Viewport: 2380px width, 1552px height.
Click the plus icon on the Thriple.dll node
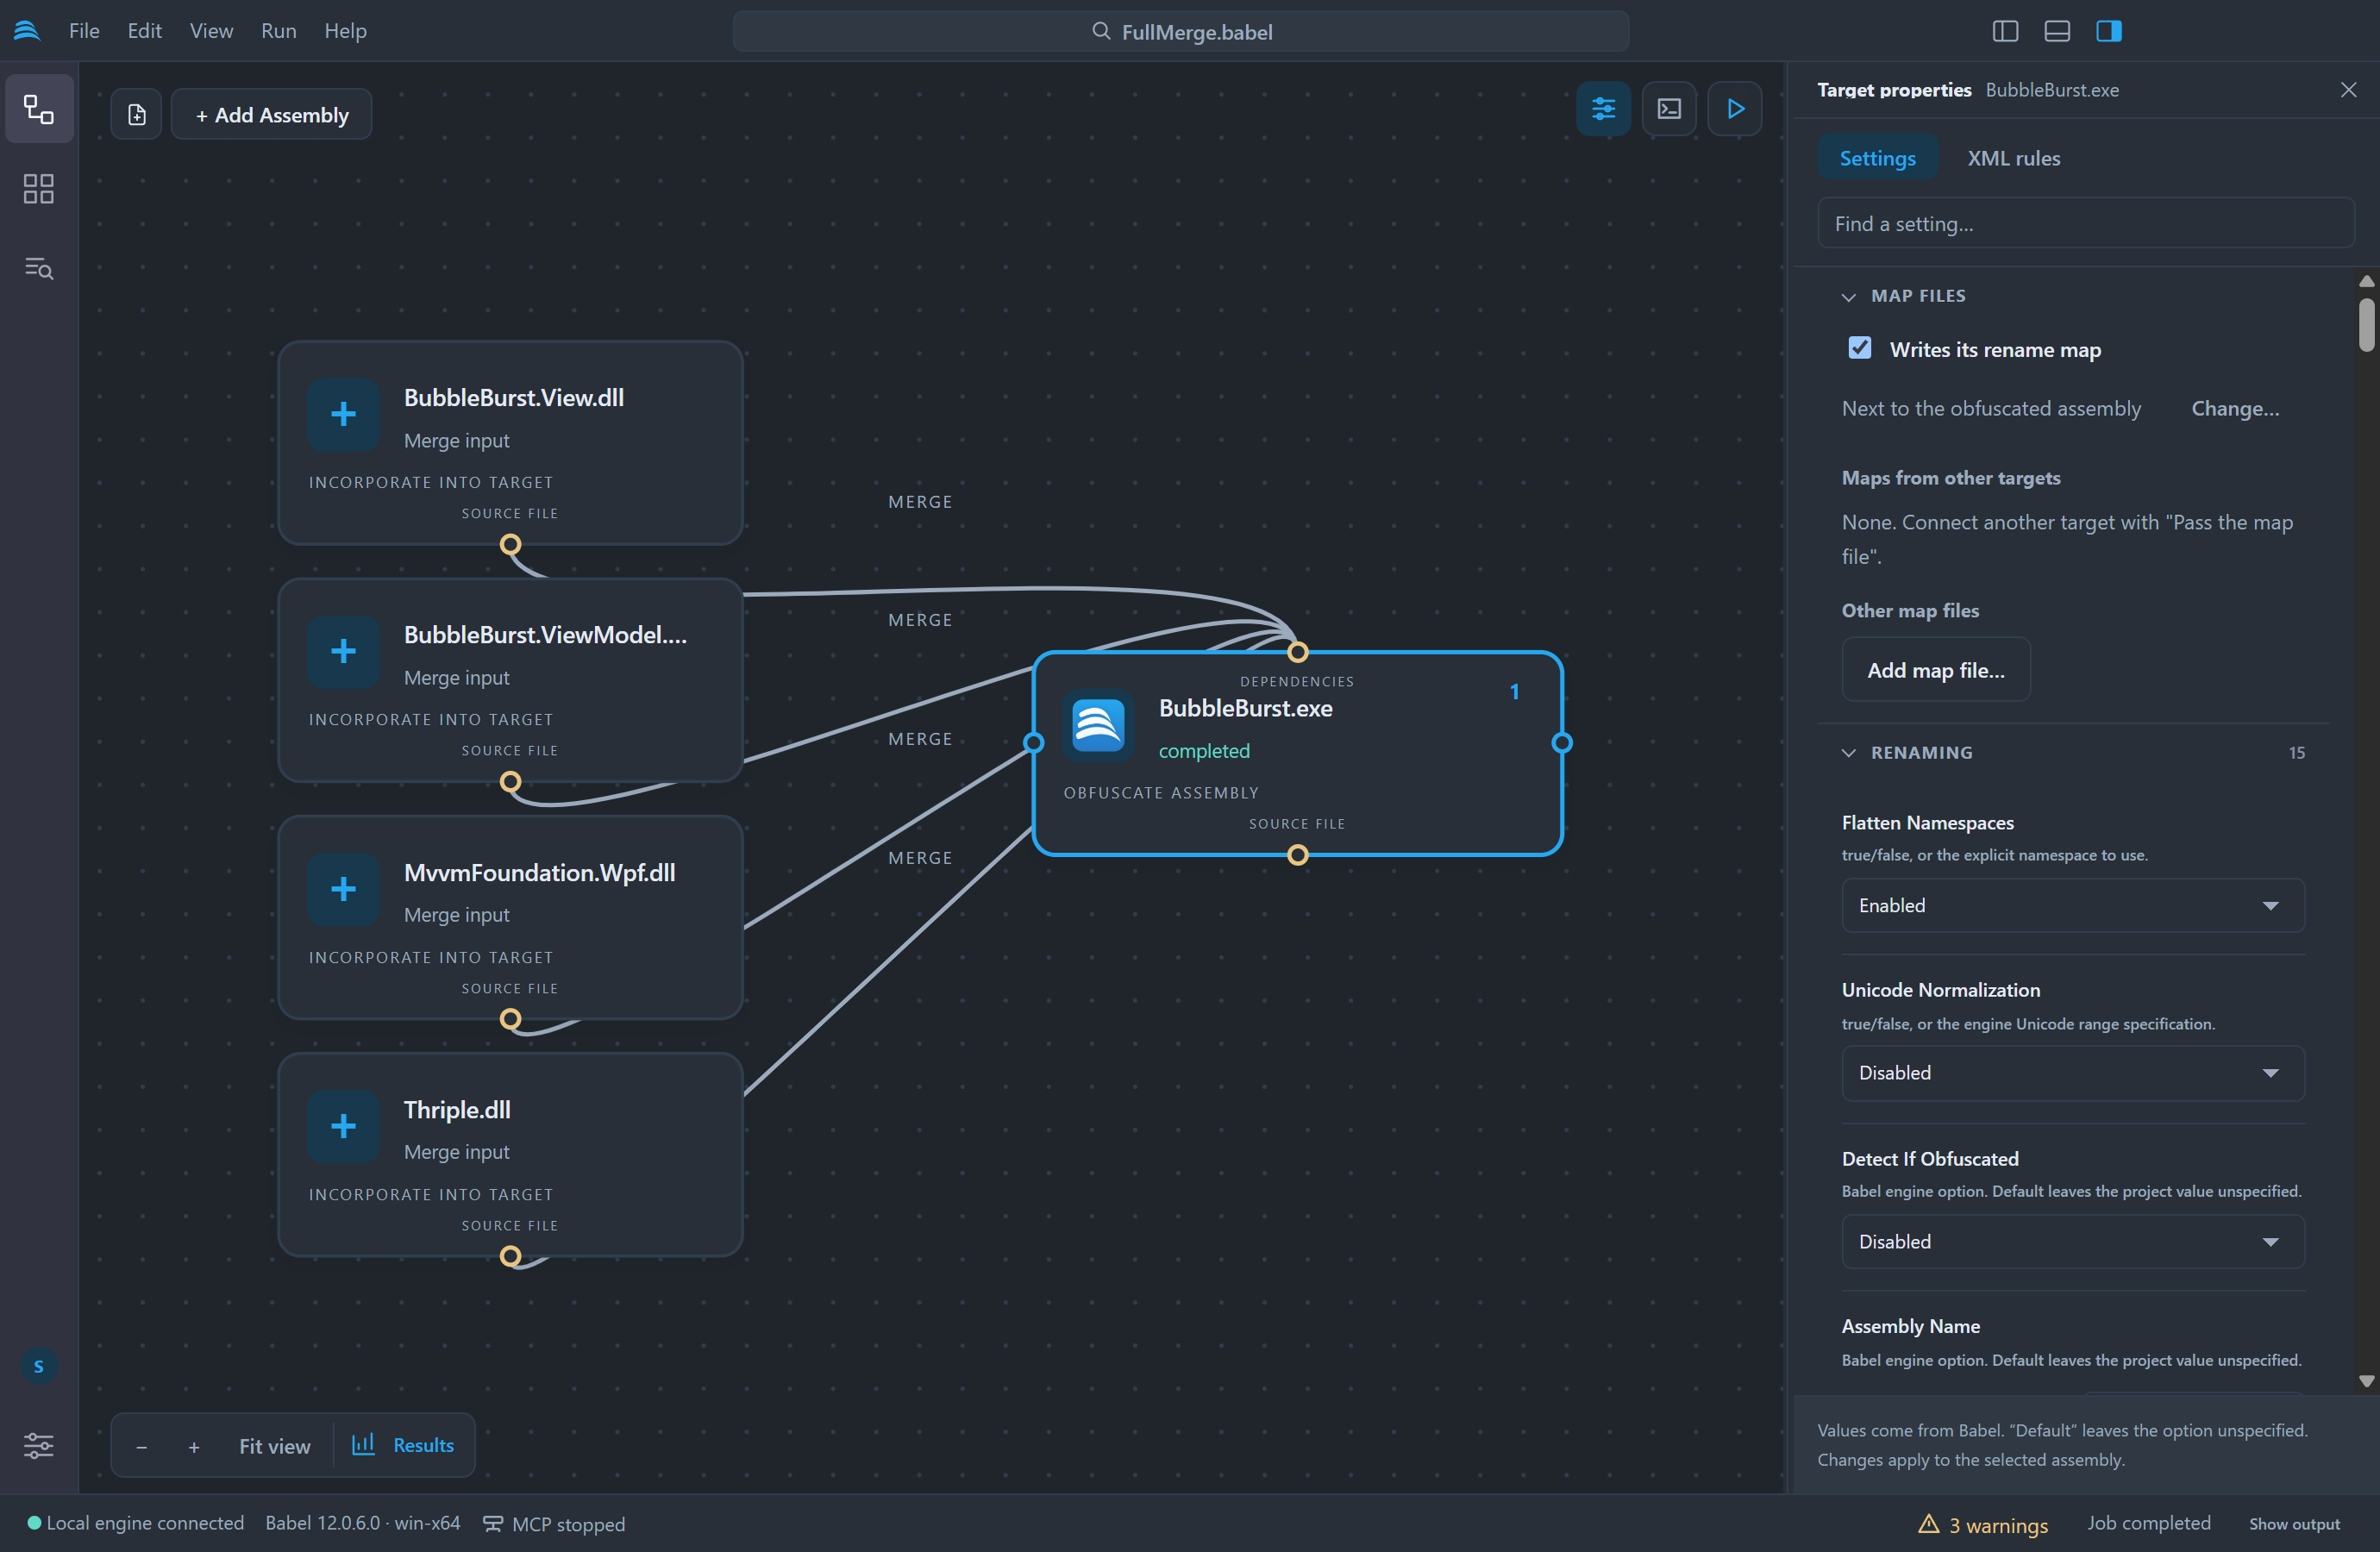(x=343, y=1126)
